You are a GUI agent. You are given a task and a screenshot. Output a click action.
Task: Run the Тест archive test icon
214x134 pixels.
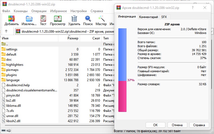coord(43,18)
